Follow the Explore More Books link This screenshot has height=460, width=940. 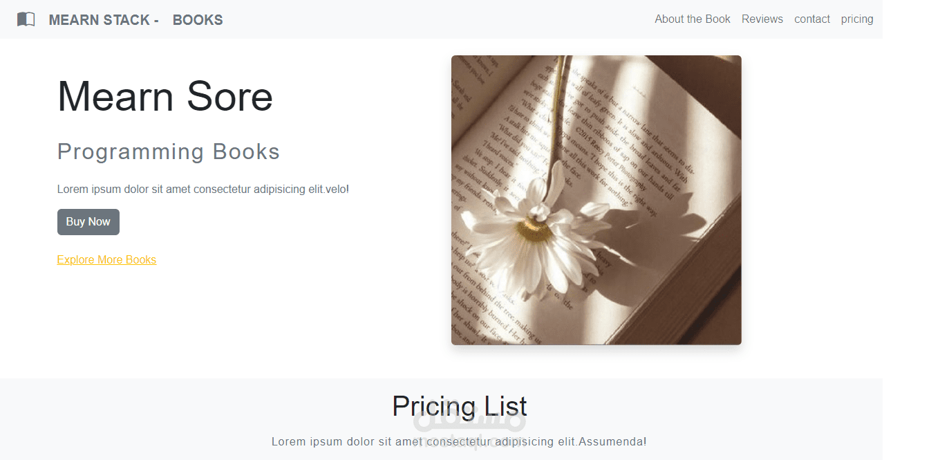106,259
